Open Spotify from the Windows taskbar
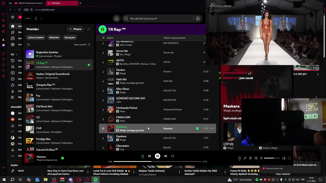The height and width of the screenshot is (183, 326). [x=96, y=180]
